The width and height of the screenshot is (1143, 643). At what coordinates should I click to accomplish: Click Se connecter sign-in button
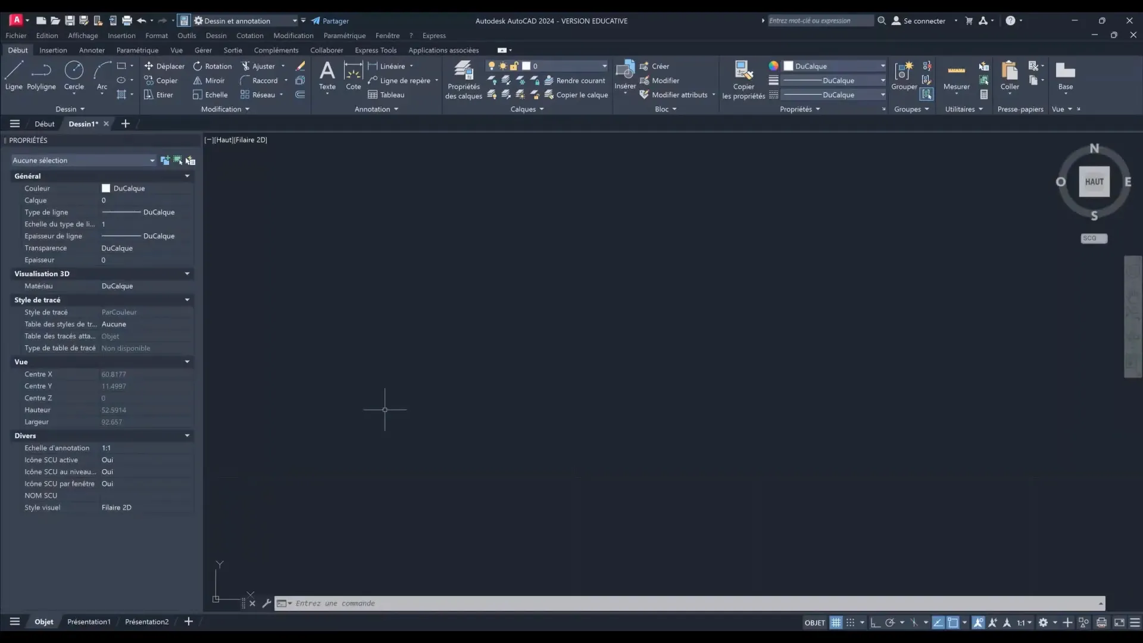[x=919, y=21]
